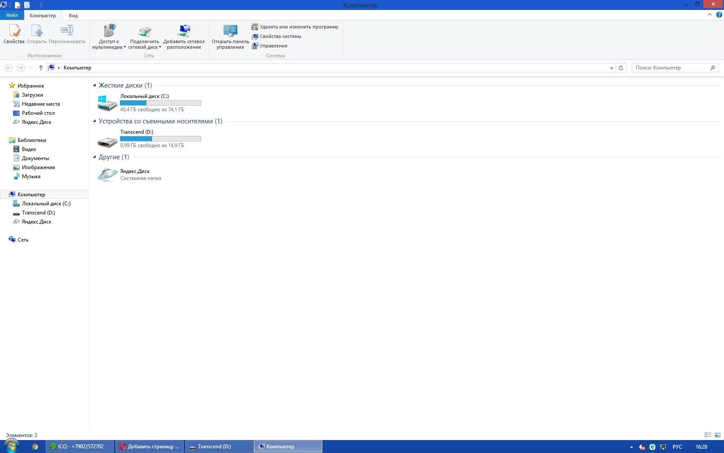Open Яндекс.Диск under Компьютер in the tree
This screenshot has width=724, height=453.
point(37,222)
